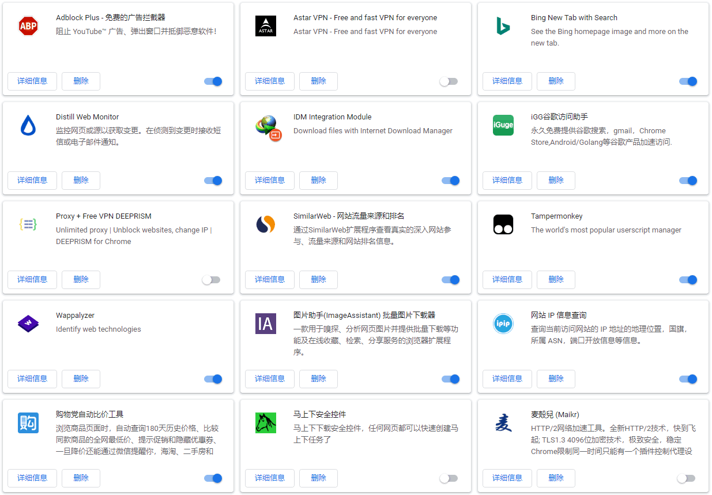Screen dimensions: 712x495
Task: Click 删除 for Adblock Plus
Action: coord(81,81)
